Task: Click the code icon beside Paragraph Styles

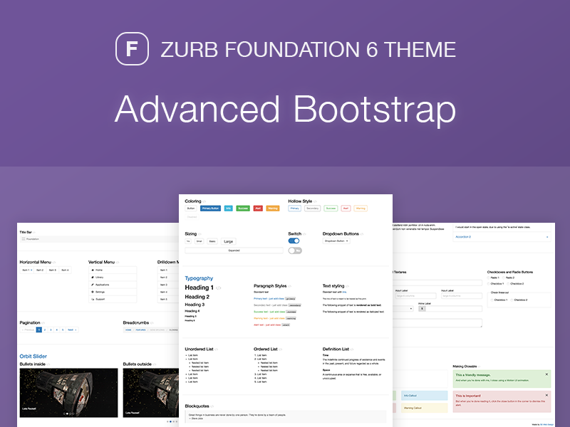Action: 290,286
